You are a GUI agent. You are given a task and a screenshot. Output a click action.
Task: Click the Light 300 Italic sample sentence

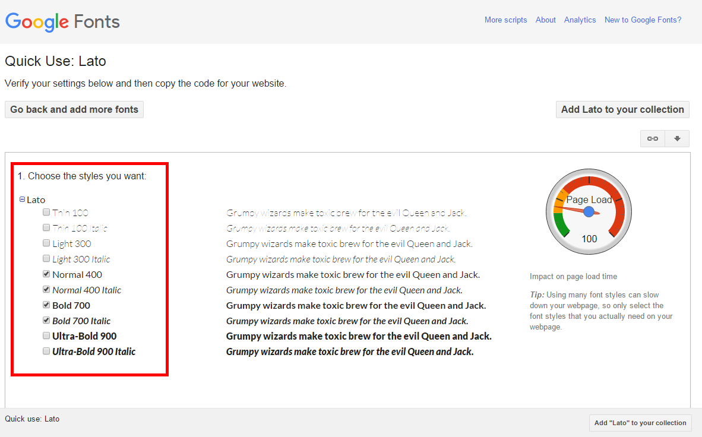tap(341, 259)
